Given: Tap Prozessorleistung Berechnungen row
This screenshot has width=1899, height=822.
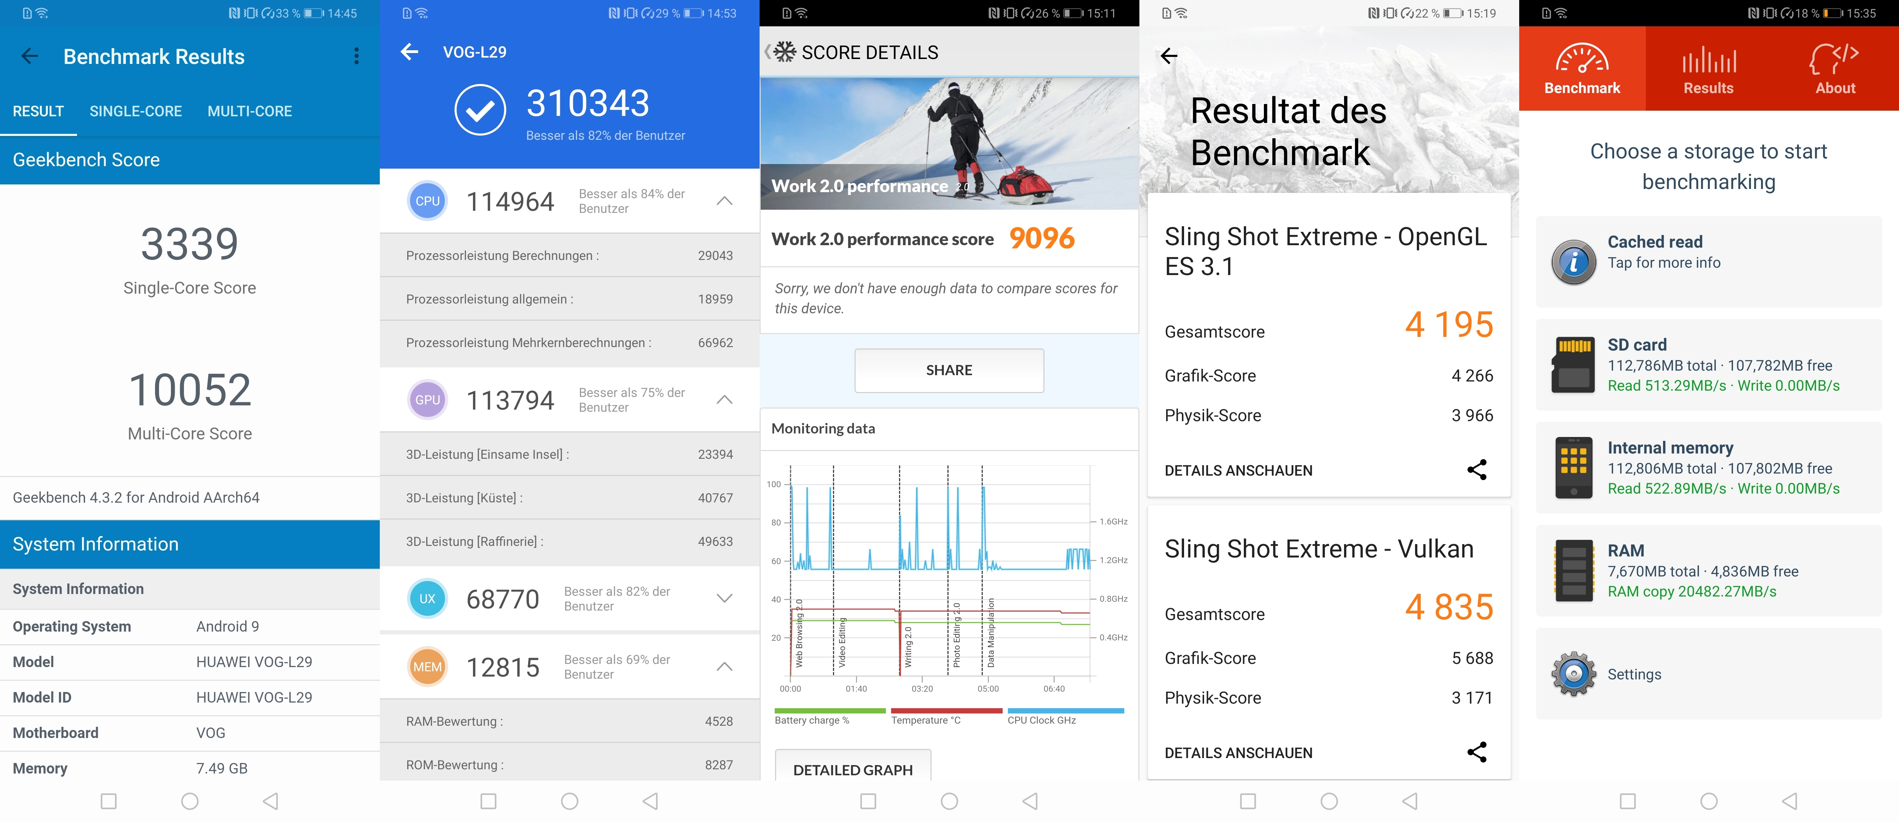Looking at the screenshot, I should 569,256.
